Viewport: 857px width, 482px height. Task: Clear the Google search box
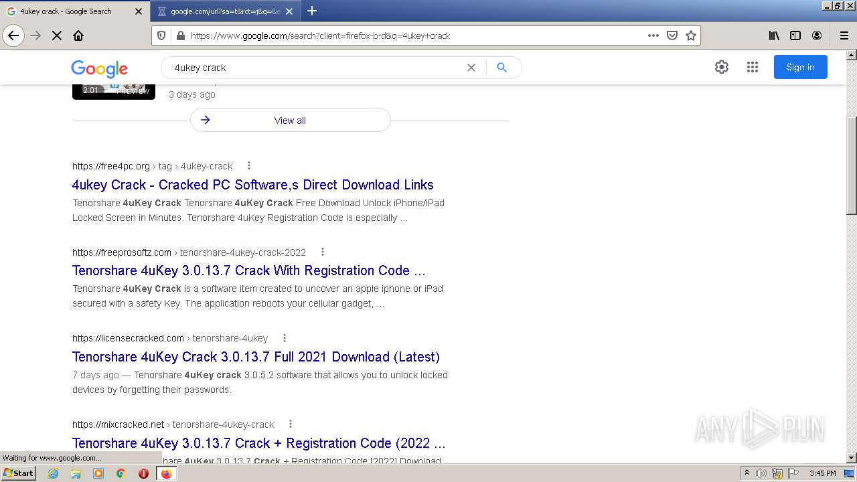[x=471, y=68]
